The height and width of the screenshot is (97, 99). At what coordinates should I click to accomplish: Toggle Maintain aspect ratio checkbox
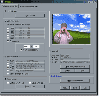pyautogui.click(x=21, y=50)
